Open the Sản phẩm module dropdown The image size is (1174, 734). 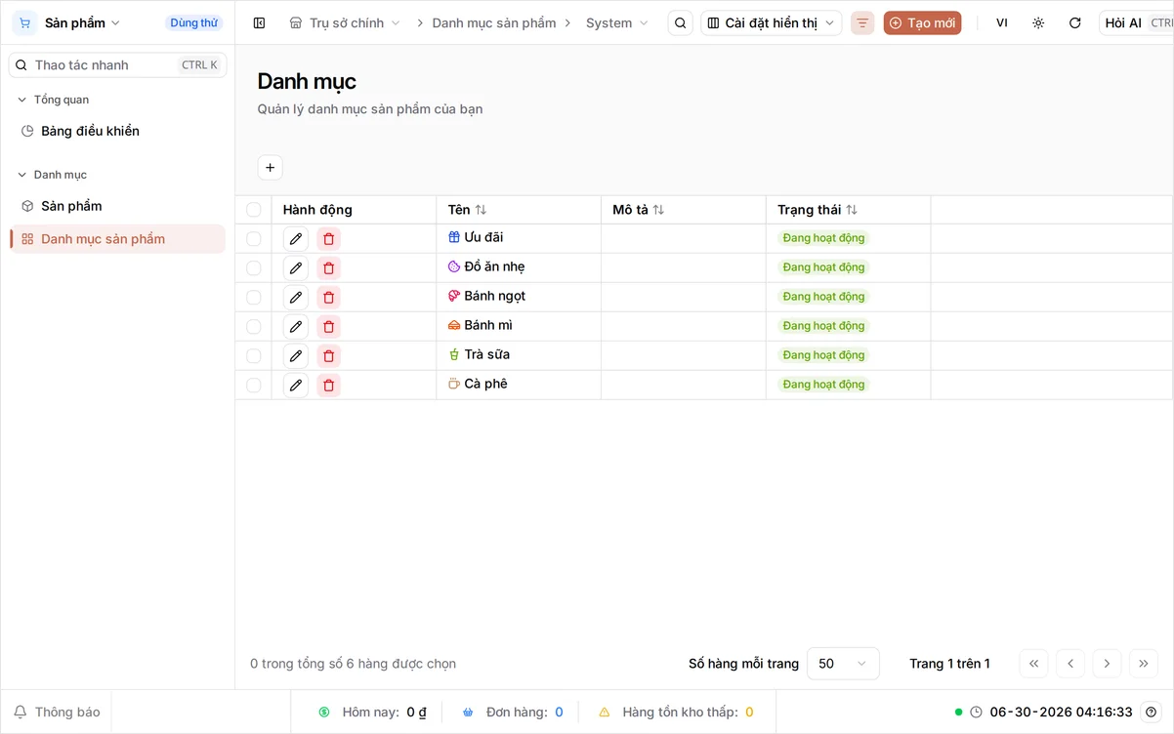[67, 22]
